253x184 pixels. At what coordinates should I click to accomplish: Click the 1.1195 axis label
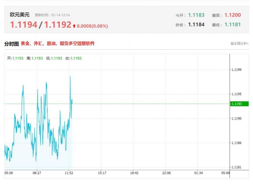pos(236,94)
